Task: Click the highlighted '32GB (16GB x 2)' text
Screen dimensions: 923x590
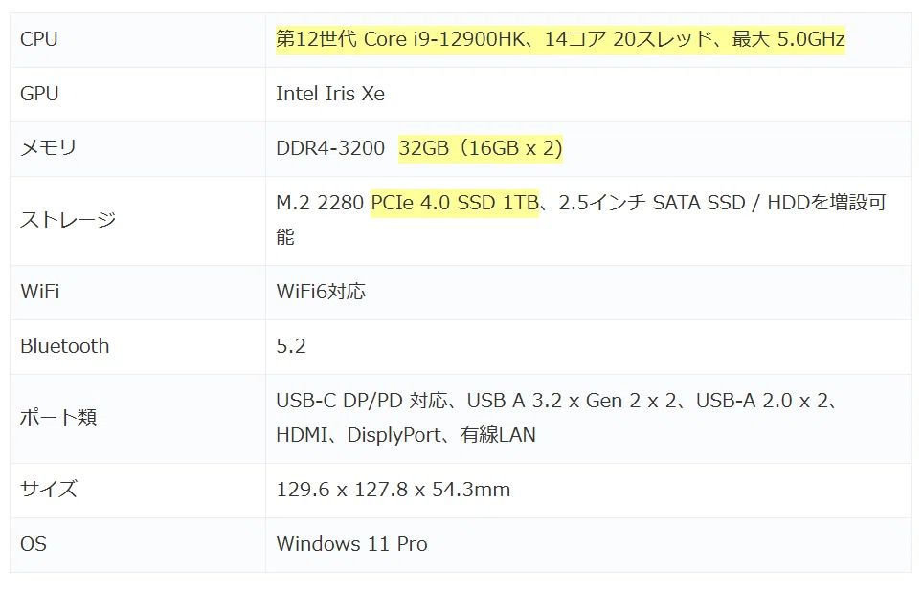Action: click(481, 148)
